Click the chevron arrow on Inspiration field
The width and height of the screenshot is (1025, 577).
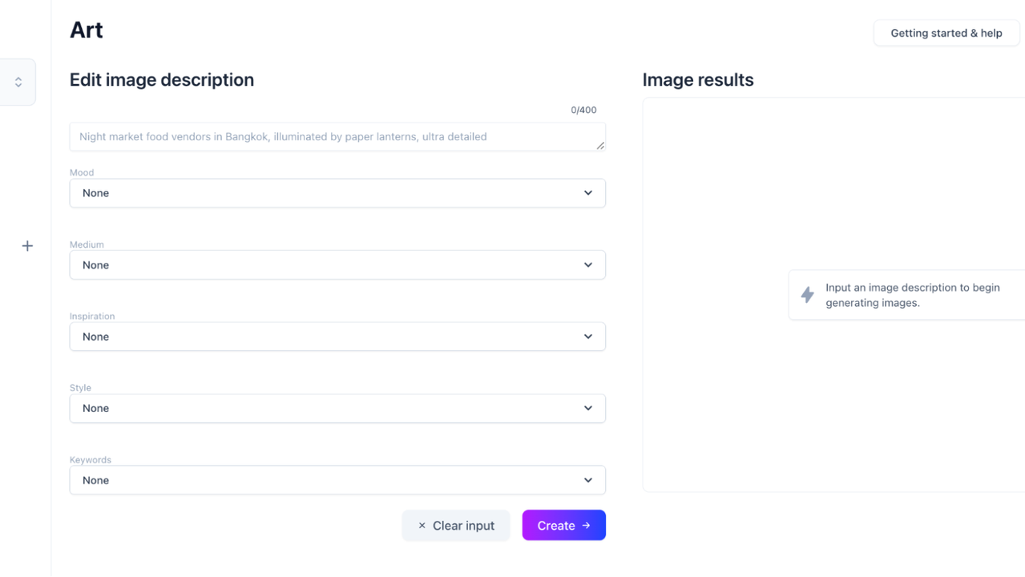click(x=588, y=337)
